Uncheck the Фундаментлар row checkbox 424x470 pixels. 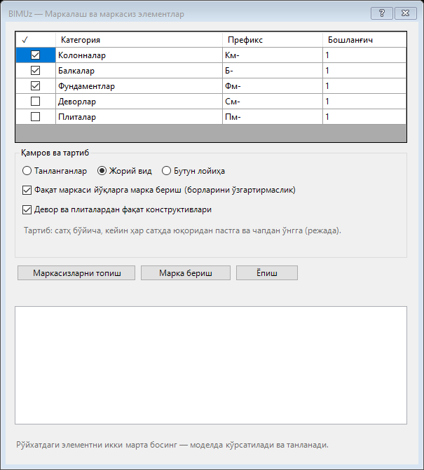[x=35, y=86]
